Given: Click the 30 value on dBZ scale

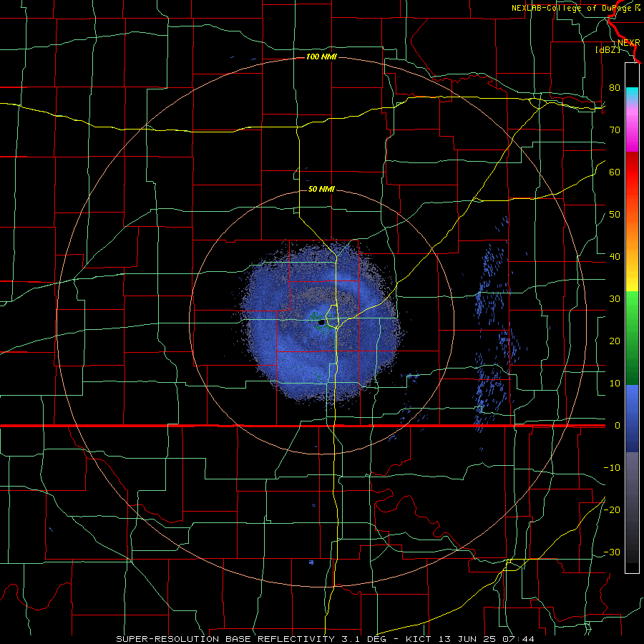Looking at the screenshot, I should pos(615,299).
